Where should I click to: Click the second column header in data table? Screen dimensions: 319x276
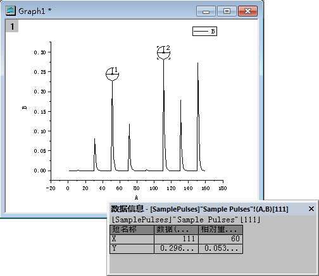coord(176,229)
